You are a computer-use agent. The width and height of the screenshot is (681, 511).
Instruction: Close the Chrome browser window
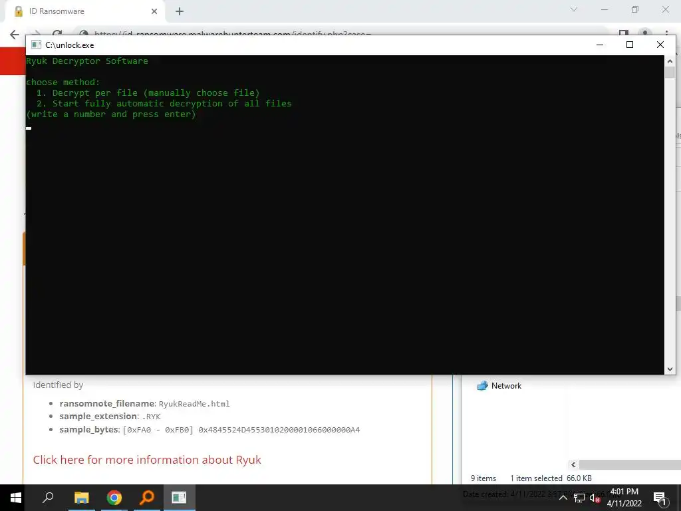[x=665, y=9]
